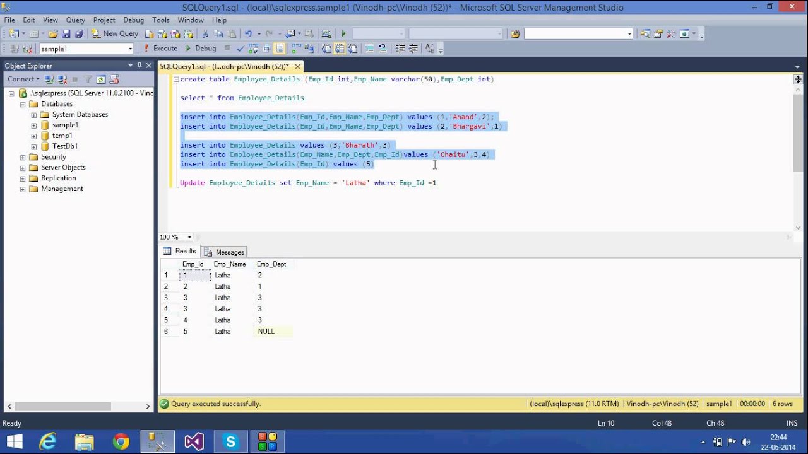This screenshot has width=808, height=454.
Task: Click Connect Object Explorer icon beside Connect
Action: click(49, 79)
